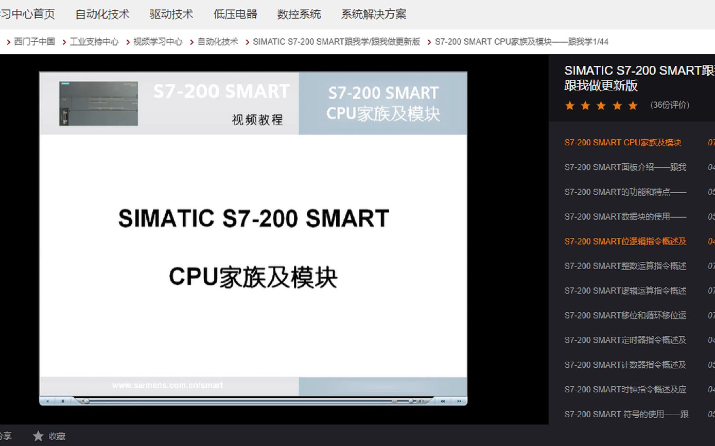Click the restart/previous button in the player
This screenshot has width=715, height=446.
[47, 401]
